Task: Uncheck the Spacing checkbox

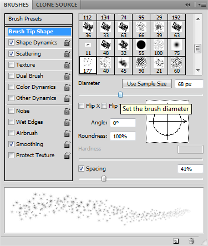Action: 81,169
